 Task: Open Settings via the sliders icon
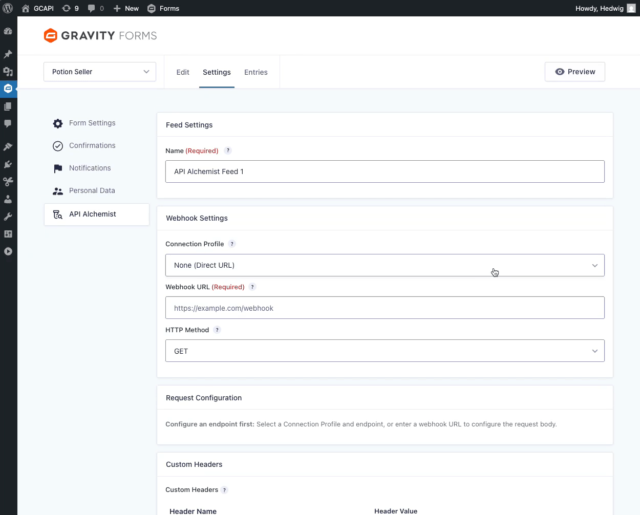(x=8, y=234)
